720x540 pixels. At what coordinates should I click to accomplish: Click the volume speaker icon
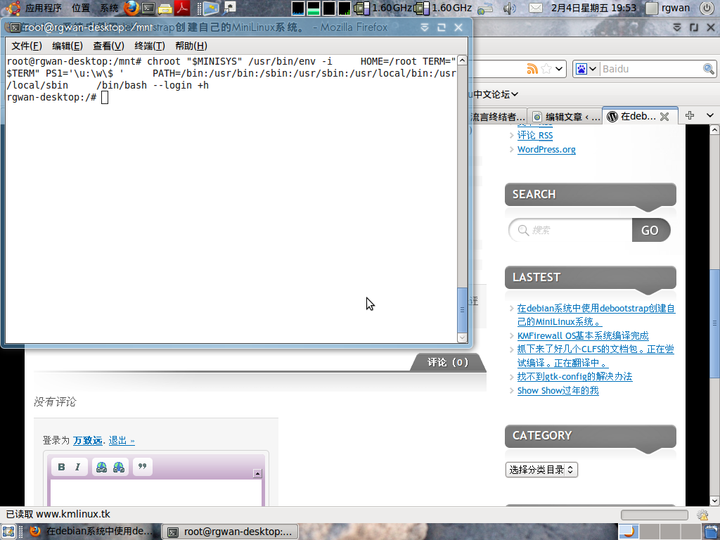pyautogui.click(x=509, y=8)
